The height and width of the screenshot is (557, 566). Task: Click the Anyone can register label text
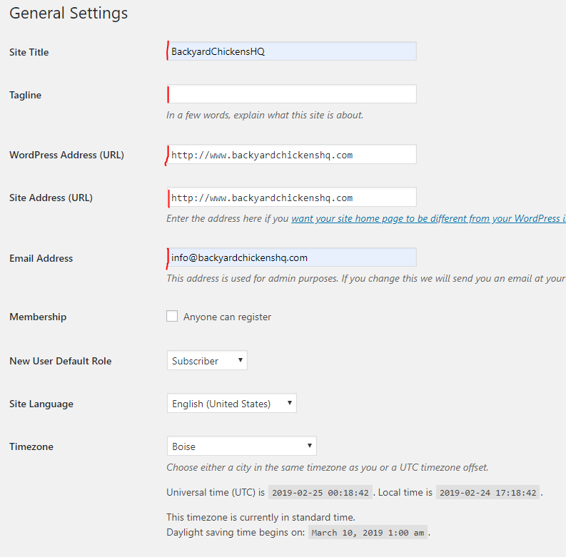tap(227, 317)
